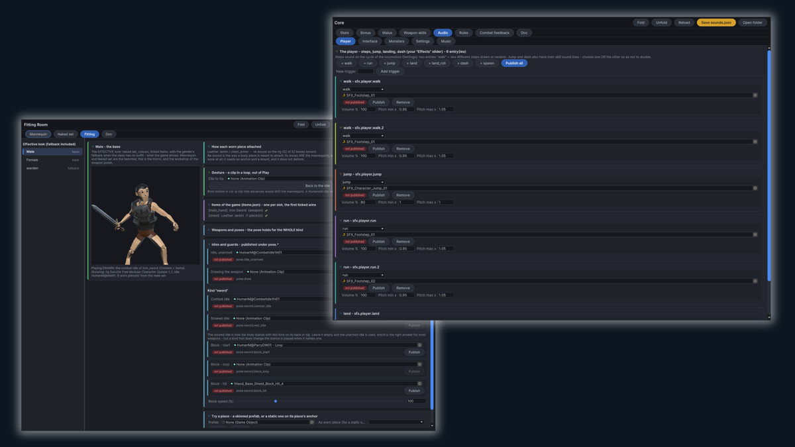
Task: Select the Female look in Effective look list
Action: pyautogui.click(x=52, y=160)
